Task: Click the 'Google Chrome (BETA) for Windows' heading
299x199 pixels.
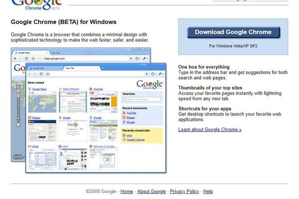Action: 63,22
